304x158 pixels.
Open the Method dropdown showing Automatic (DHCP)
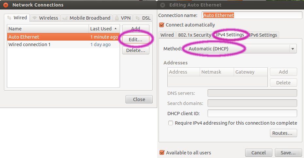(242, 49)
